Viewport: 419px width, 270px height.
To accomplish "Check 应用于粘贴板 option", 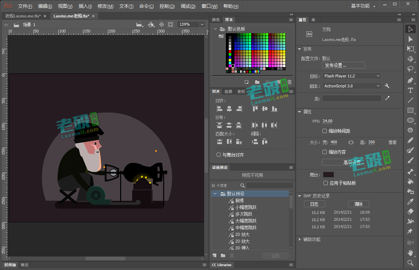I will (x=326, y=183).
